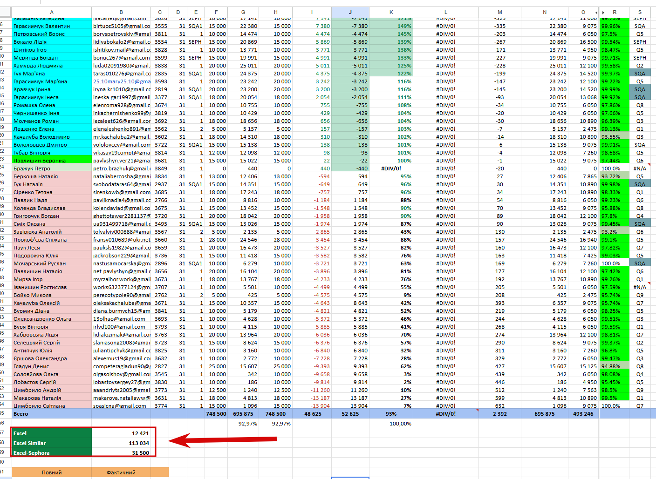Screen dimensions: 656x479
Task: Click the orange 'Фактичний' header cell
Action: tap(121, 472)
